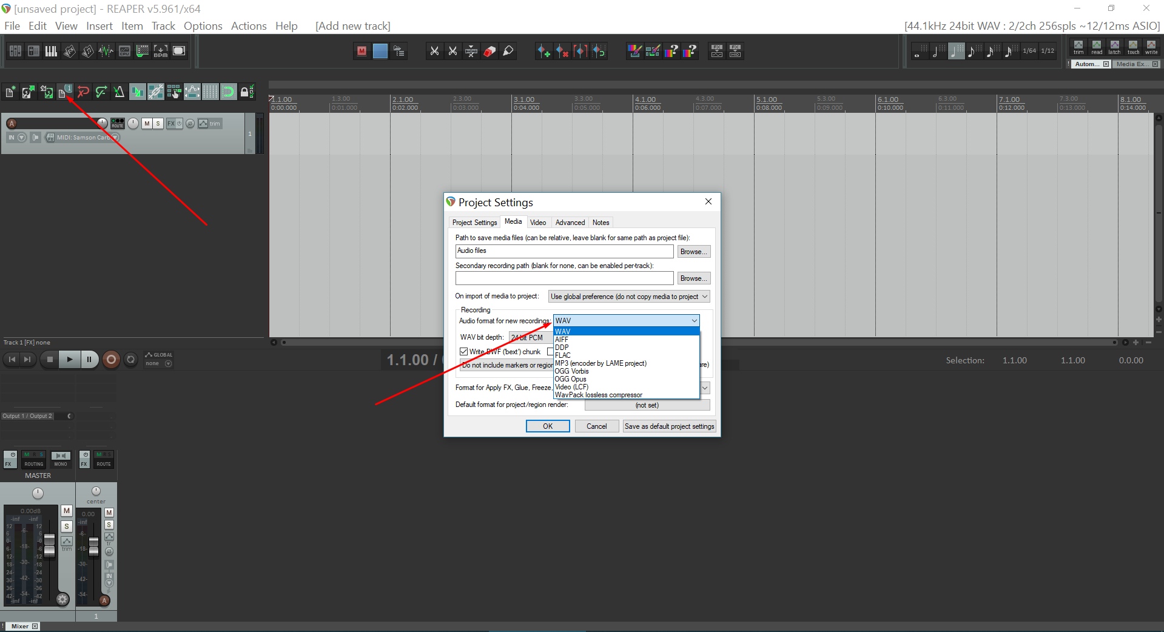
Task: Click the master channel gear icon
Action: (x=62, y=599)
